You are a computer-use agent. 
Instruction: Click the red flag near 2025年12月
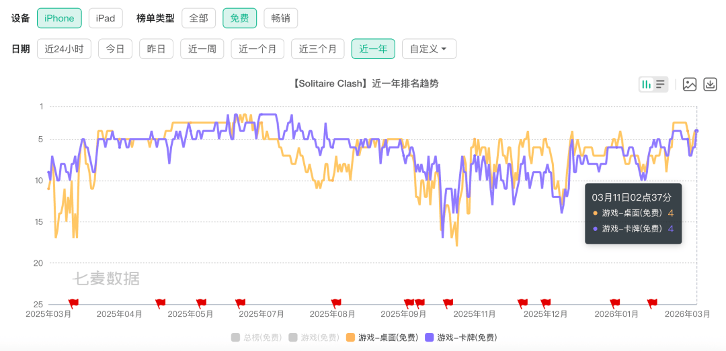click(545, 303)
